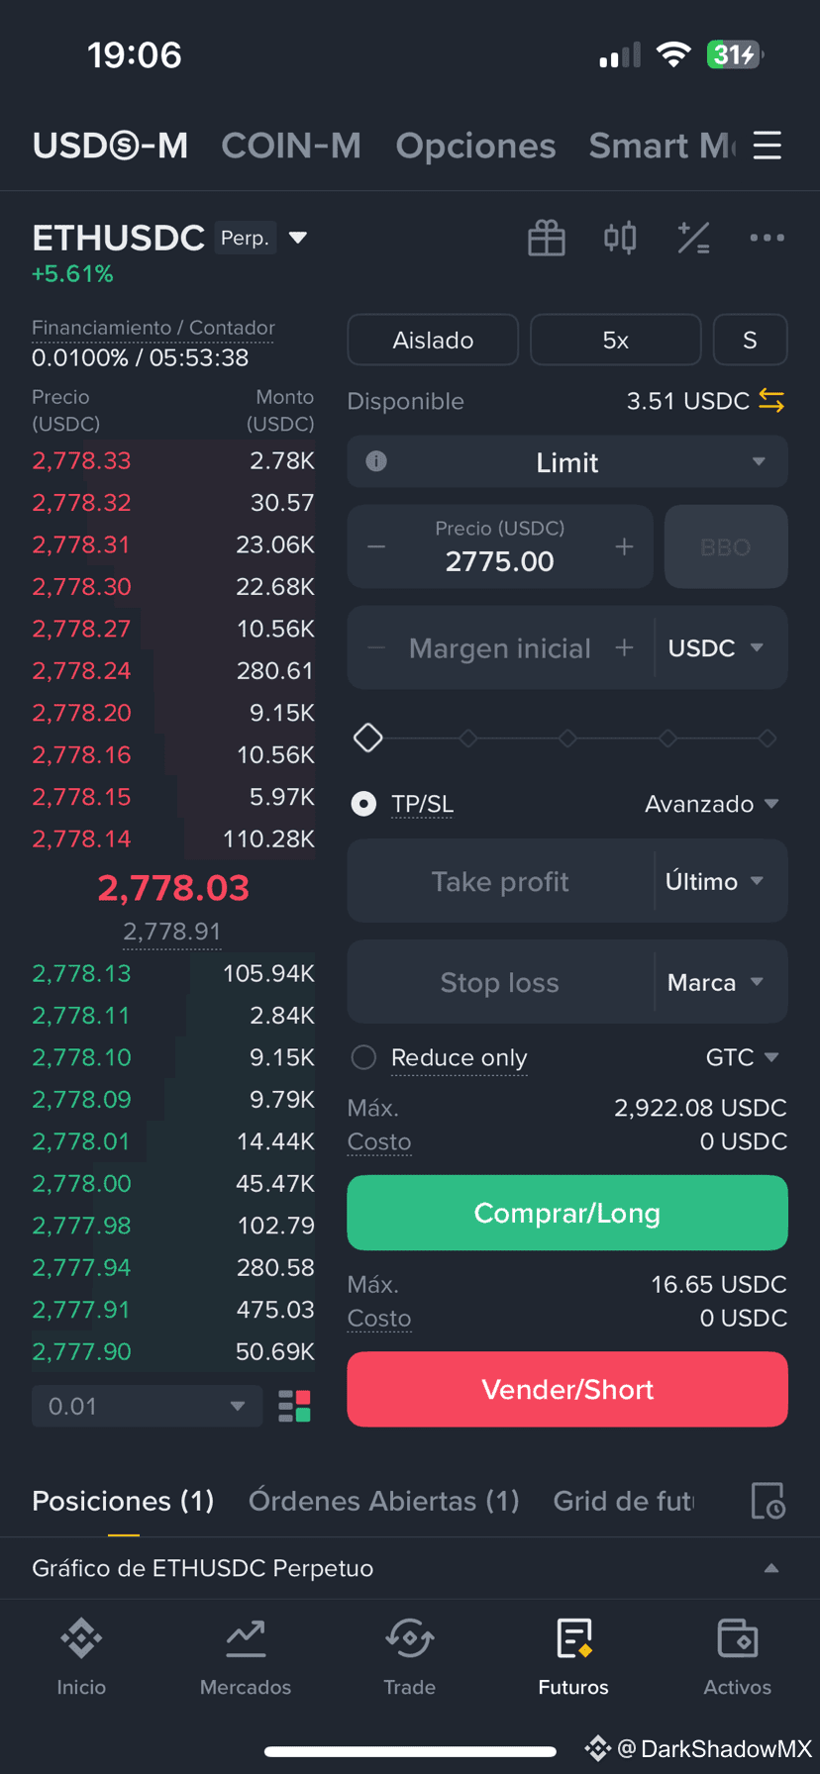Switch to the Órdenes Abiertas tab

[x=384, y=1501]
